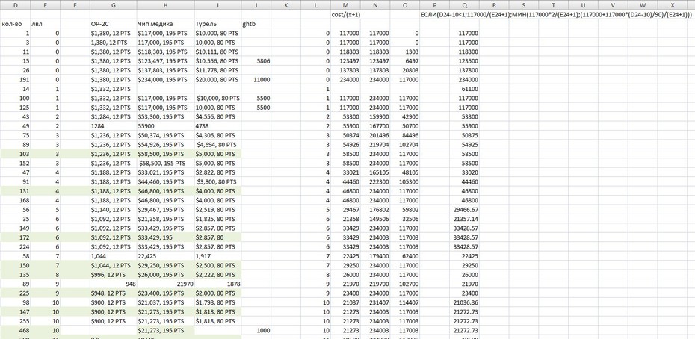Select cell '$44,460, 195 PTS'
This screenshot has width=695, height=339.
pos(165,181)
